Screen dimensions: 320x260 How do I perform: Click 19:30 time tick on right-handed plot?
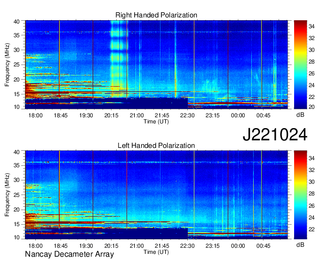pyautogui.click(x=86, y=115)
